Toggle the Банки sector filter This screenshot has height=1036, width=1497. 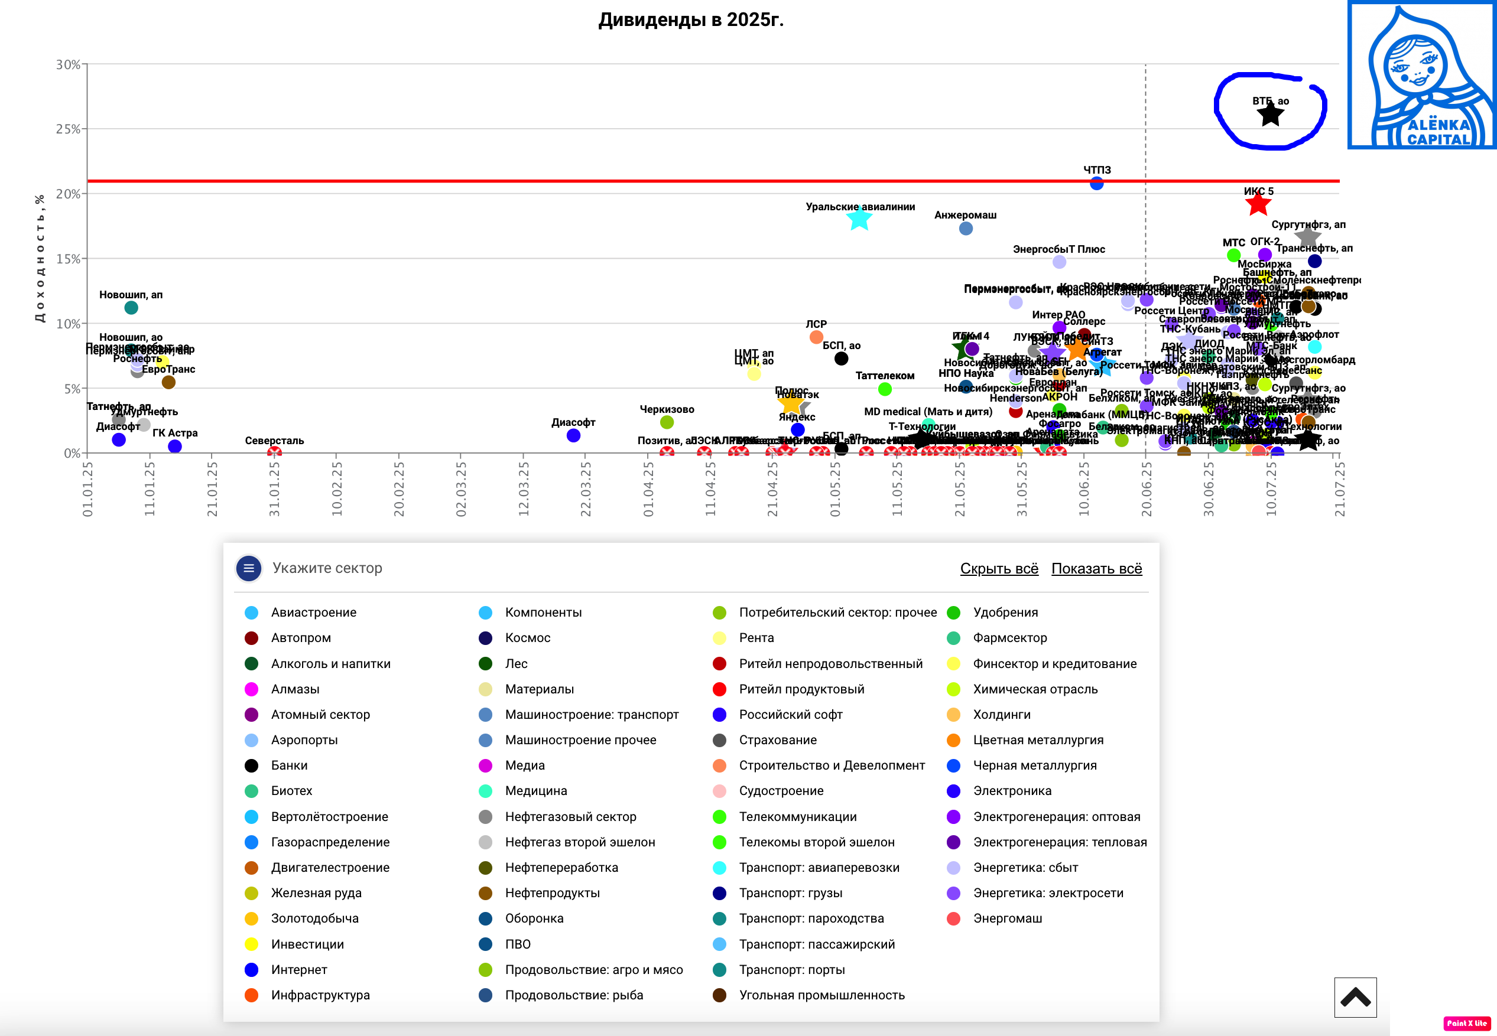276,765
